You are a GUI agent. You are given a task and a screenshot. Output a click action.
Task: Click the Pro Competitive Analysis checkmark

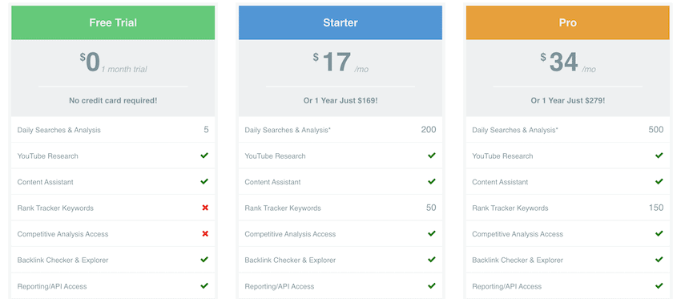pyautogui.click(x=659, y=233)
